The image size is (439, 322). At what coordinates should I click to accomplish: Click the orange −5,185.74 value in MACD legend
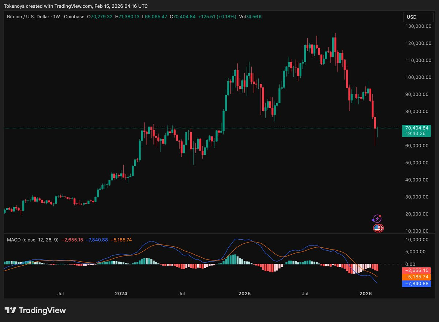pos(122,240)
